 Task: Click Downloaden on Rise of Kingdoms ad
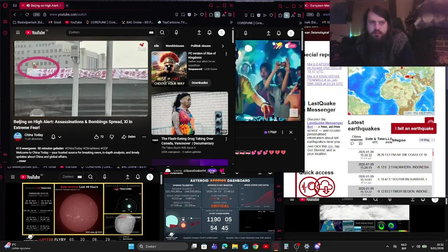coord(200,83)
